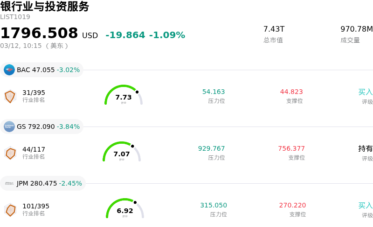Screen dimensions: 373x227
Task: Click the Goldman Sachs logo icon
Action: click(x=9, y=127)
